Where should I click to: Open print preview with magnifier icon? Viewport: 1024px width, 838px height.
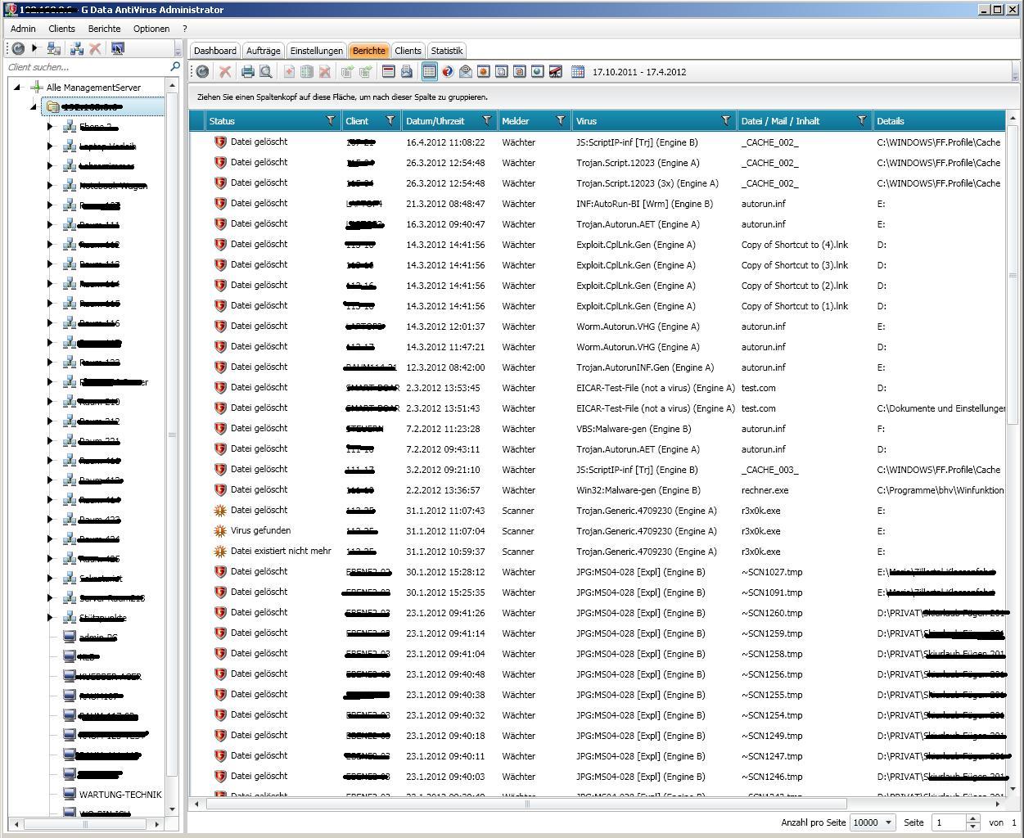coord(266,72)
